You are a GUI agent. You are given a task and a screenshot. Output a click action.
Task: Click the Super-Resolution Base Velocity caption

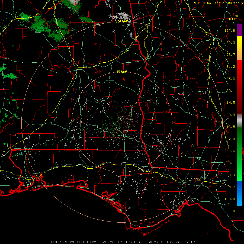[122, 242]
